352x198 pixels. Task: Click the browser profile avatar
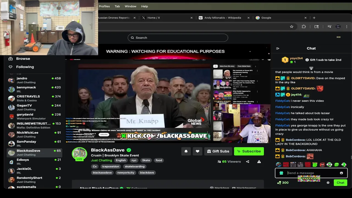(338, 27)
